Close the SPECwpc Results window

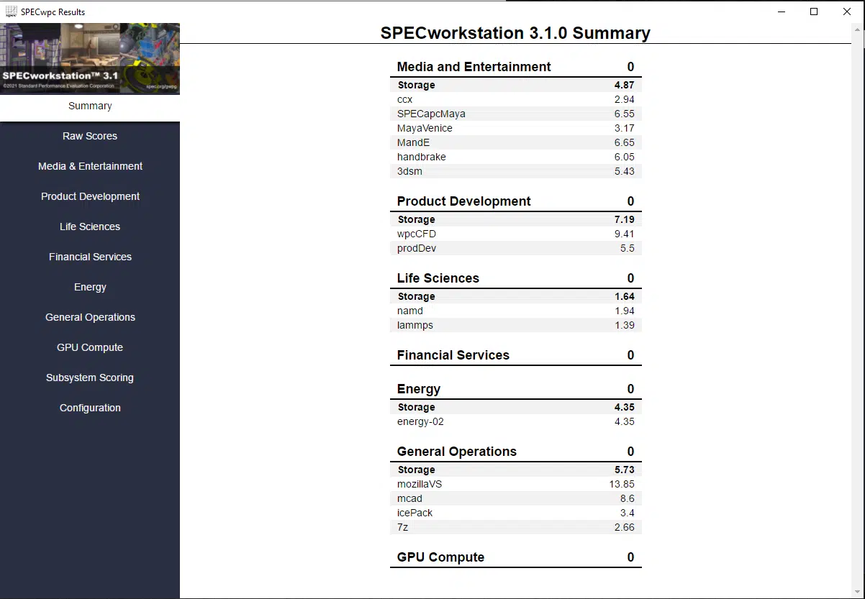tap(847, 12)
